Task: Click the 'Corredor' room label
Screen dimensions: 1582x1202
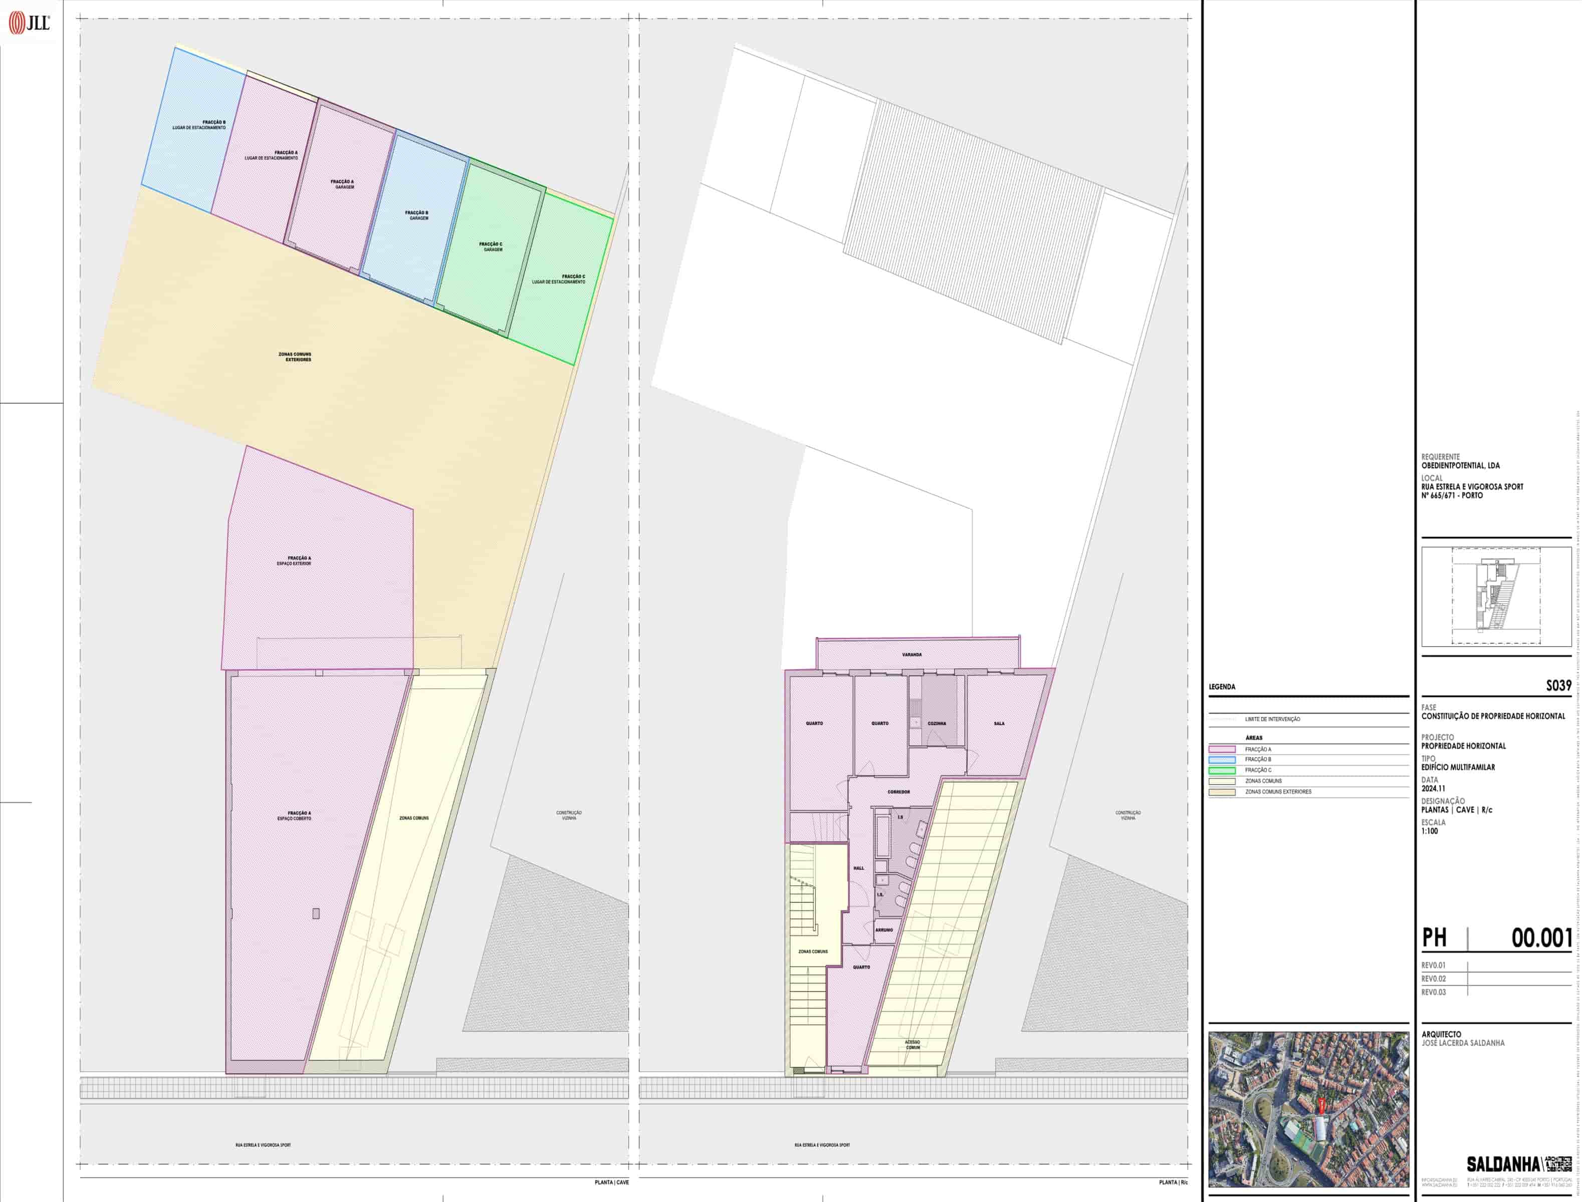Action: (898, 792)
